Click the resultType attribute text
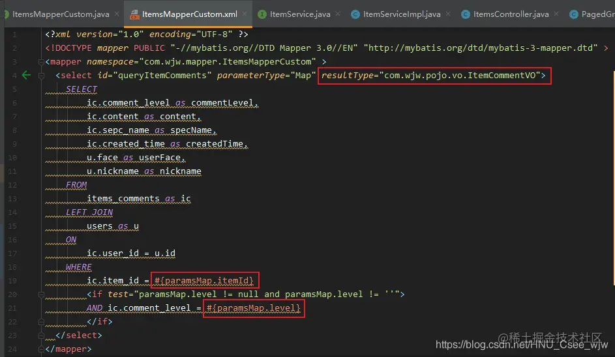 434,75
